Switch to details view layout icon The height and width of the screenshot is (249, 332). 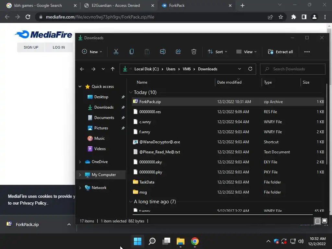pyautogui.click(x=318, y=221)
